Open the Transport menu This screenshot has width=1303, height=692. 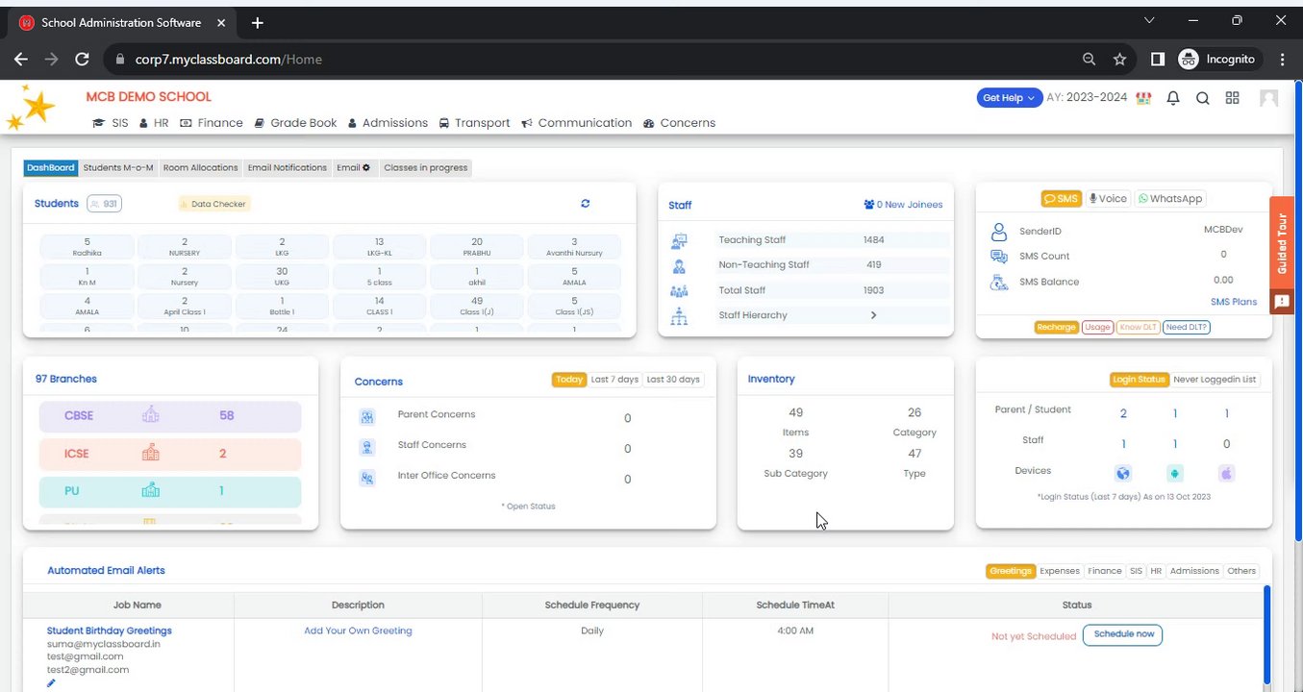tap(475, 123)
